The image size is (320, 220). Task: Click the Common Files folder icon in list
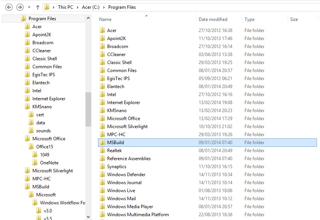pyautogui.click(x=103, y=71)
